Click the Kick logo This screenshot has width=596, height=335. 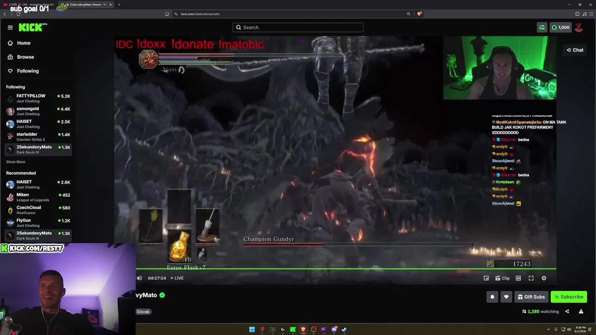pos(33,27)
